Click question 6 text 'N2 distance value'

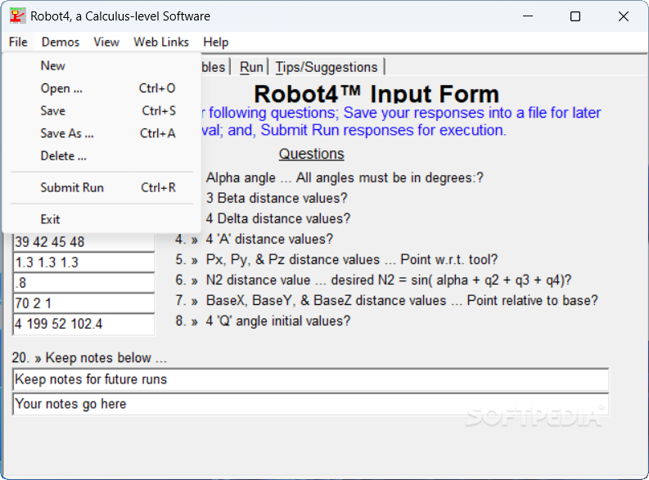(x=258, y=280)
